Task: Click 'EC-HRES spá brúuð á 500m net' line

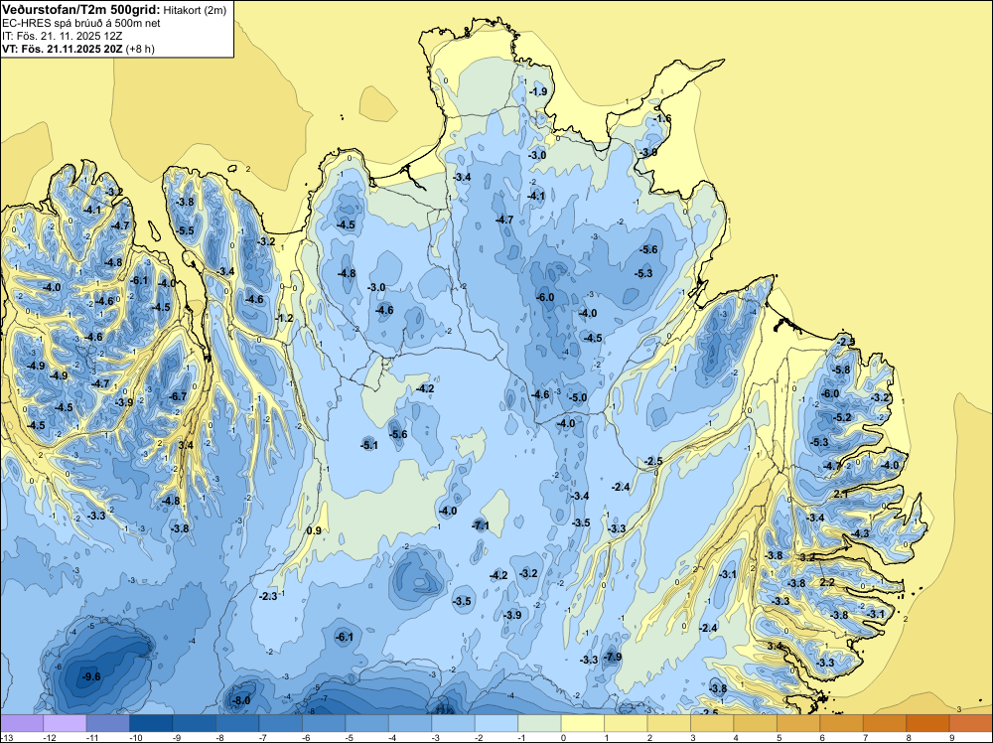Action: click(x=81, y=23)
